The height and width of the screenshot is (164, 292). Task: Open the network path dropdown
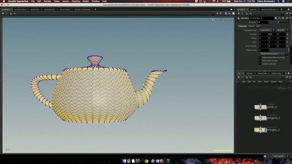283,77
